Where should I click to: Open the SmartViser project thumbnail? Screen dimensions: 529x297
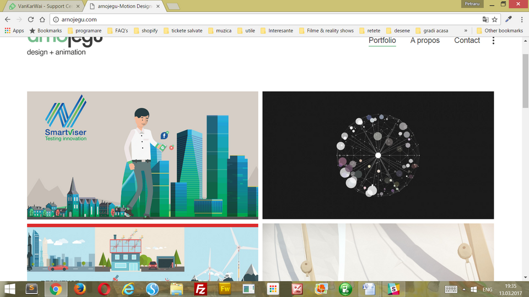tap(142, 155)
